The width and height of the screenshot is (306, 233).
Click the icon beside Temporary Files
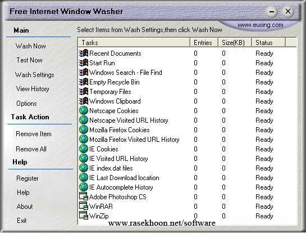[x=84, y=92]
